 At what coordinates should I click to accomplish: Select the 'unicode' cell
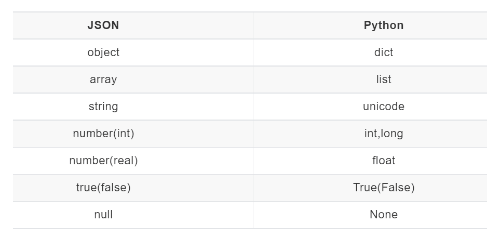pyautogui.click(x=384, y=107)
